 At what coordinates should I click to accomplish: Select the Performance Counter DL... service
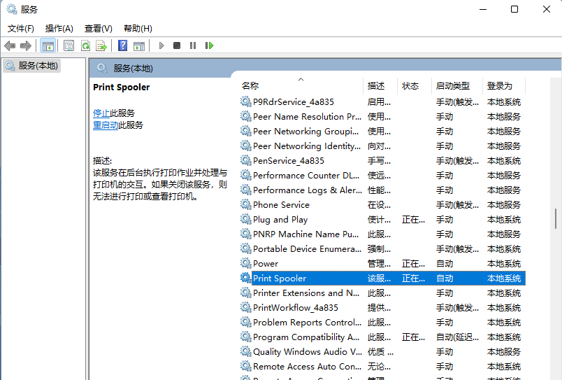(x=382, y=176)
